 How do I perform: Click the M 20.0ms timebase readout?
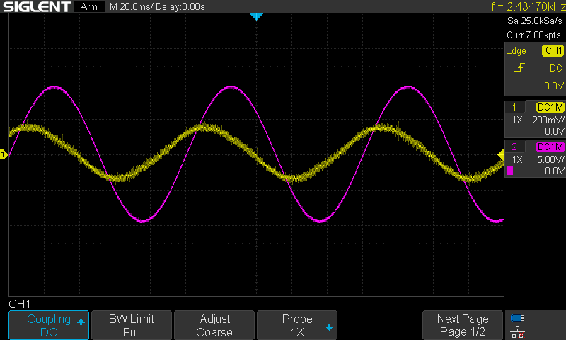point(132,6)
